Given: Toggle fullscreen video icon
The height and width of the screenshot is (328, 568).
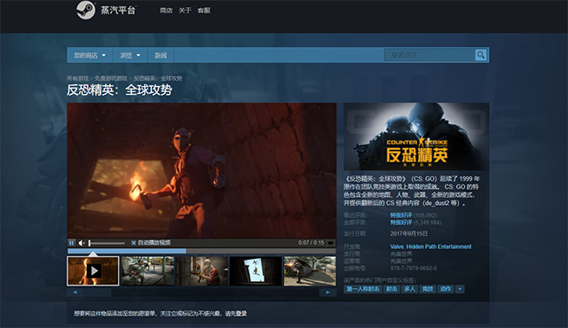Looking at the screenshot, I should (330, 243).
